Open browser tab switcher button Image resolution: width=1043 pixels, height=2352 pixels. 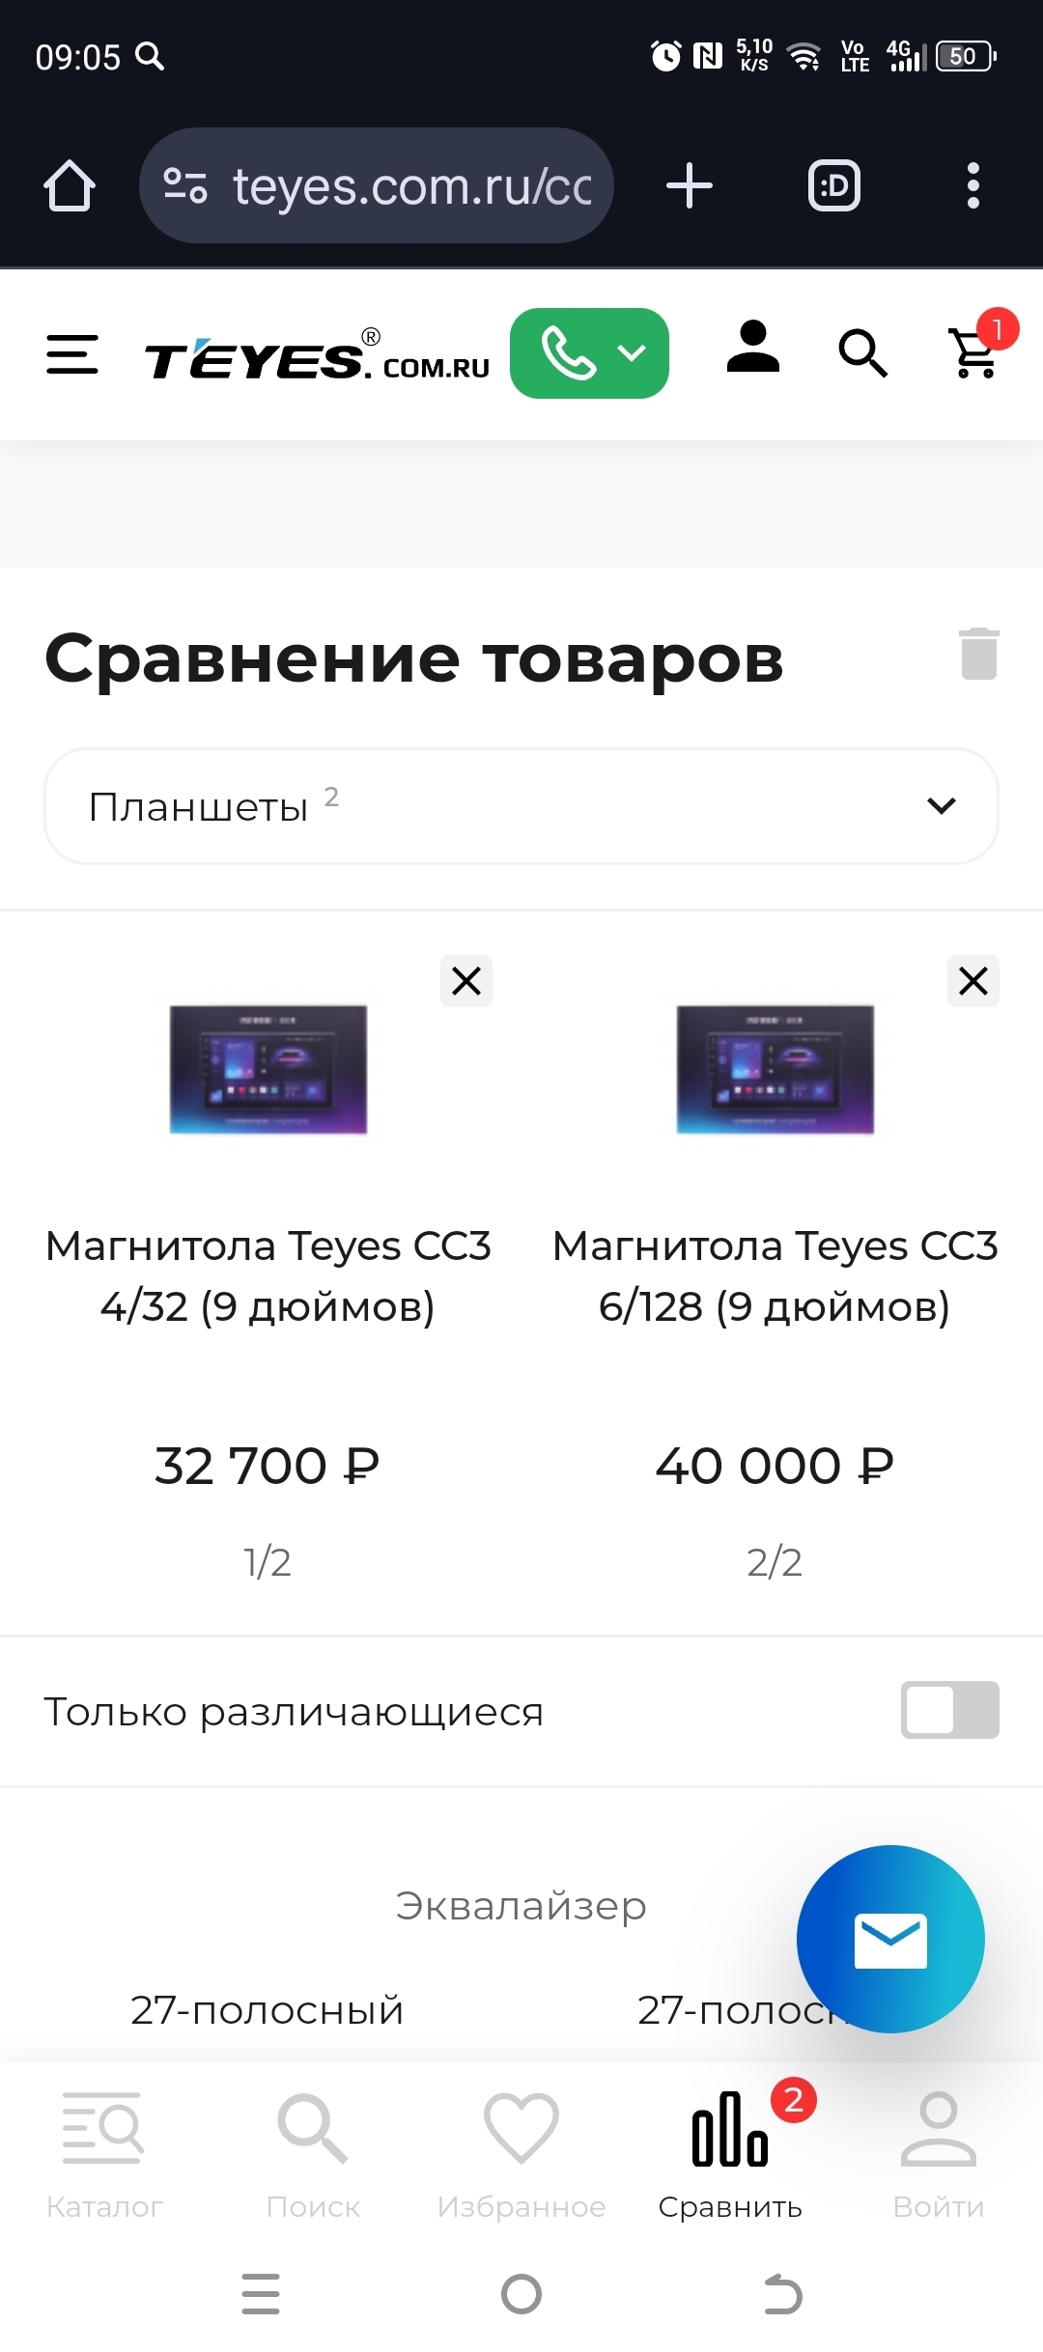[833, 185]
